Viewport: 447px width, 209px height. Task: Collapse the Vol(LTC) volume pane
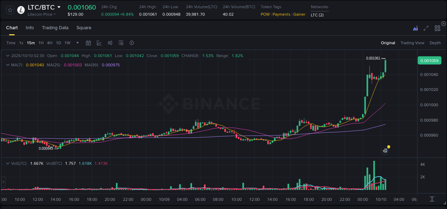pos(7,163)
